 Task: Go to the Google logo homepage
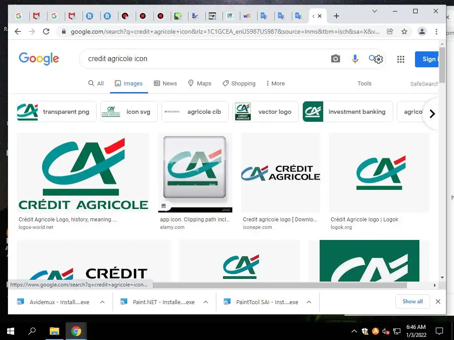point(39,59)
